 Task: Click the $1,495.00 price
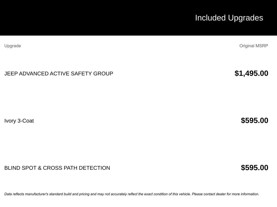251,73
